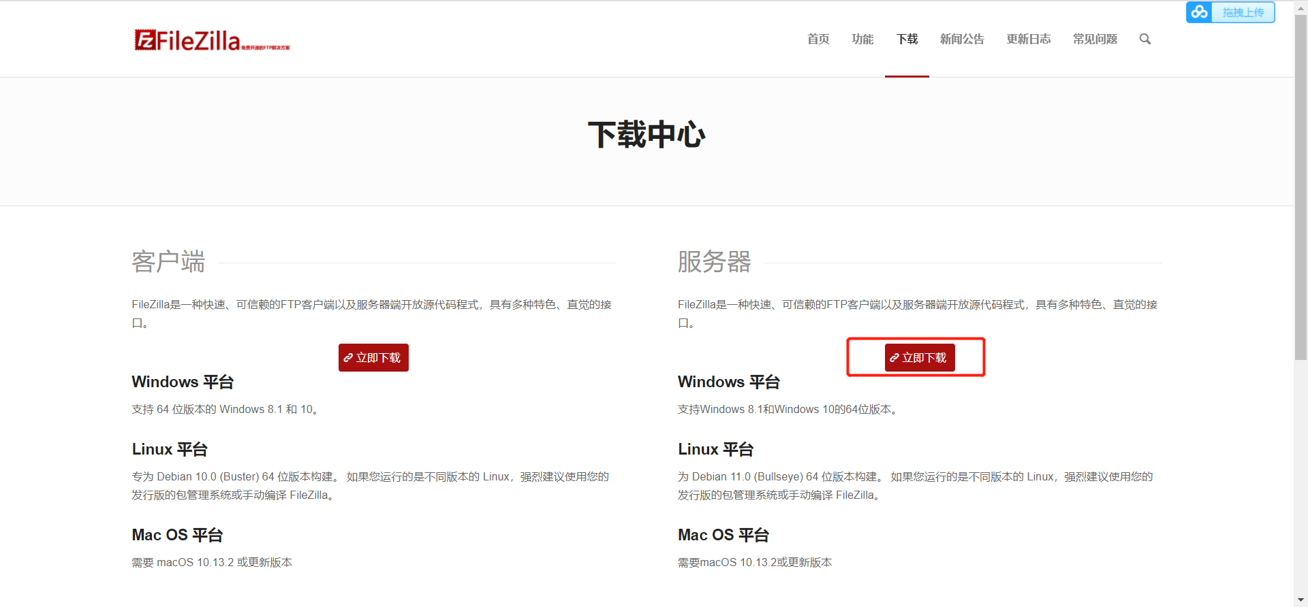Click text 支持 64 位版本的 Windows 8.1 和 10
Image resolution: width=1308 pixels, height=607 pixels.
(225, 409)
